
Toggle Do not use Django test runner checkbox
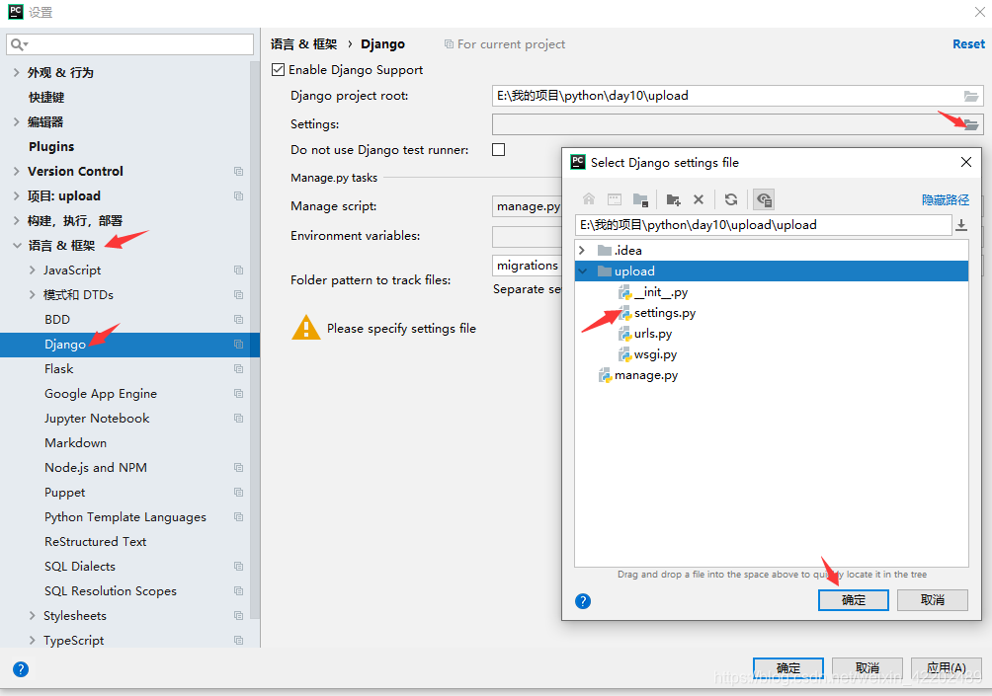499,150
